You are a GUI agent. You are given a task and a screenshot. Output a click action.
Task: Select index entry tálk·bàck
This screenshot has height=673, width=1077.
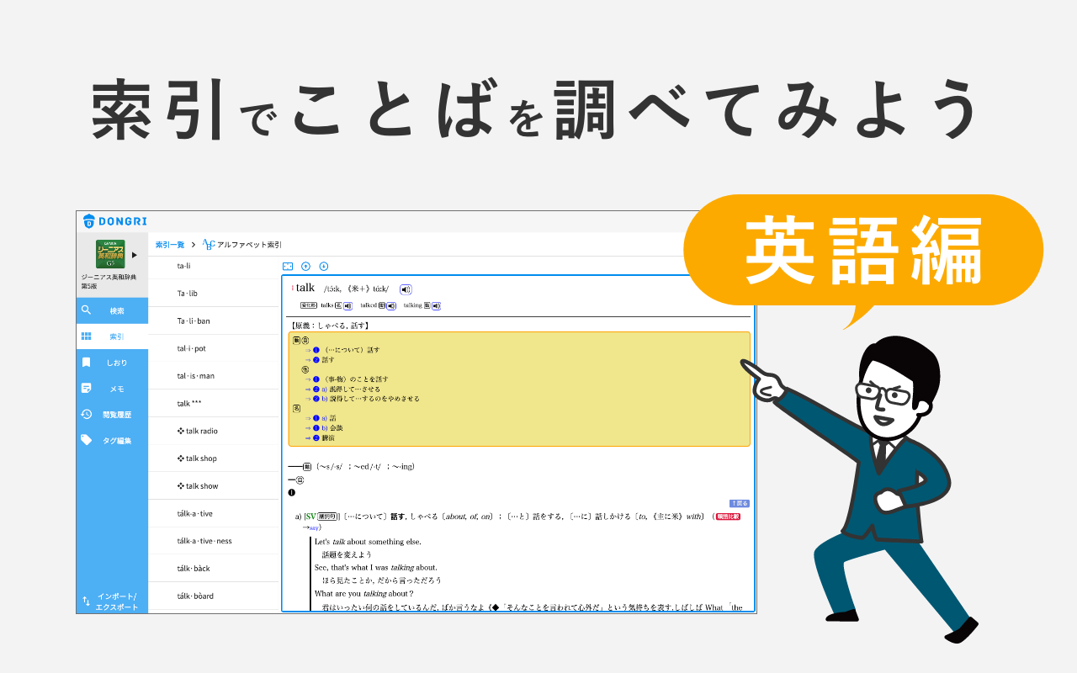[x=214, y=569]
